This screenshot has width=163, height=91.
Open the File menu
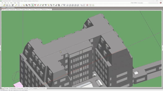point(2,3)
